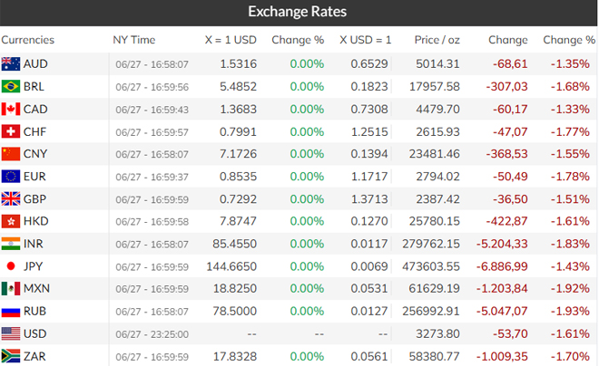Image resolution: width=599 pixels, height=366 pixels.
Task: Select the Indian flag icon for INR
Action: click(x=11, y=244)
